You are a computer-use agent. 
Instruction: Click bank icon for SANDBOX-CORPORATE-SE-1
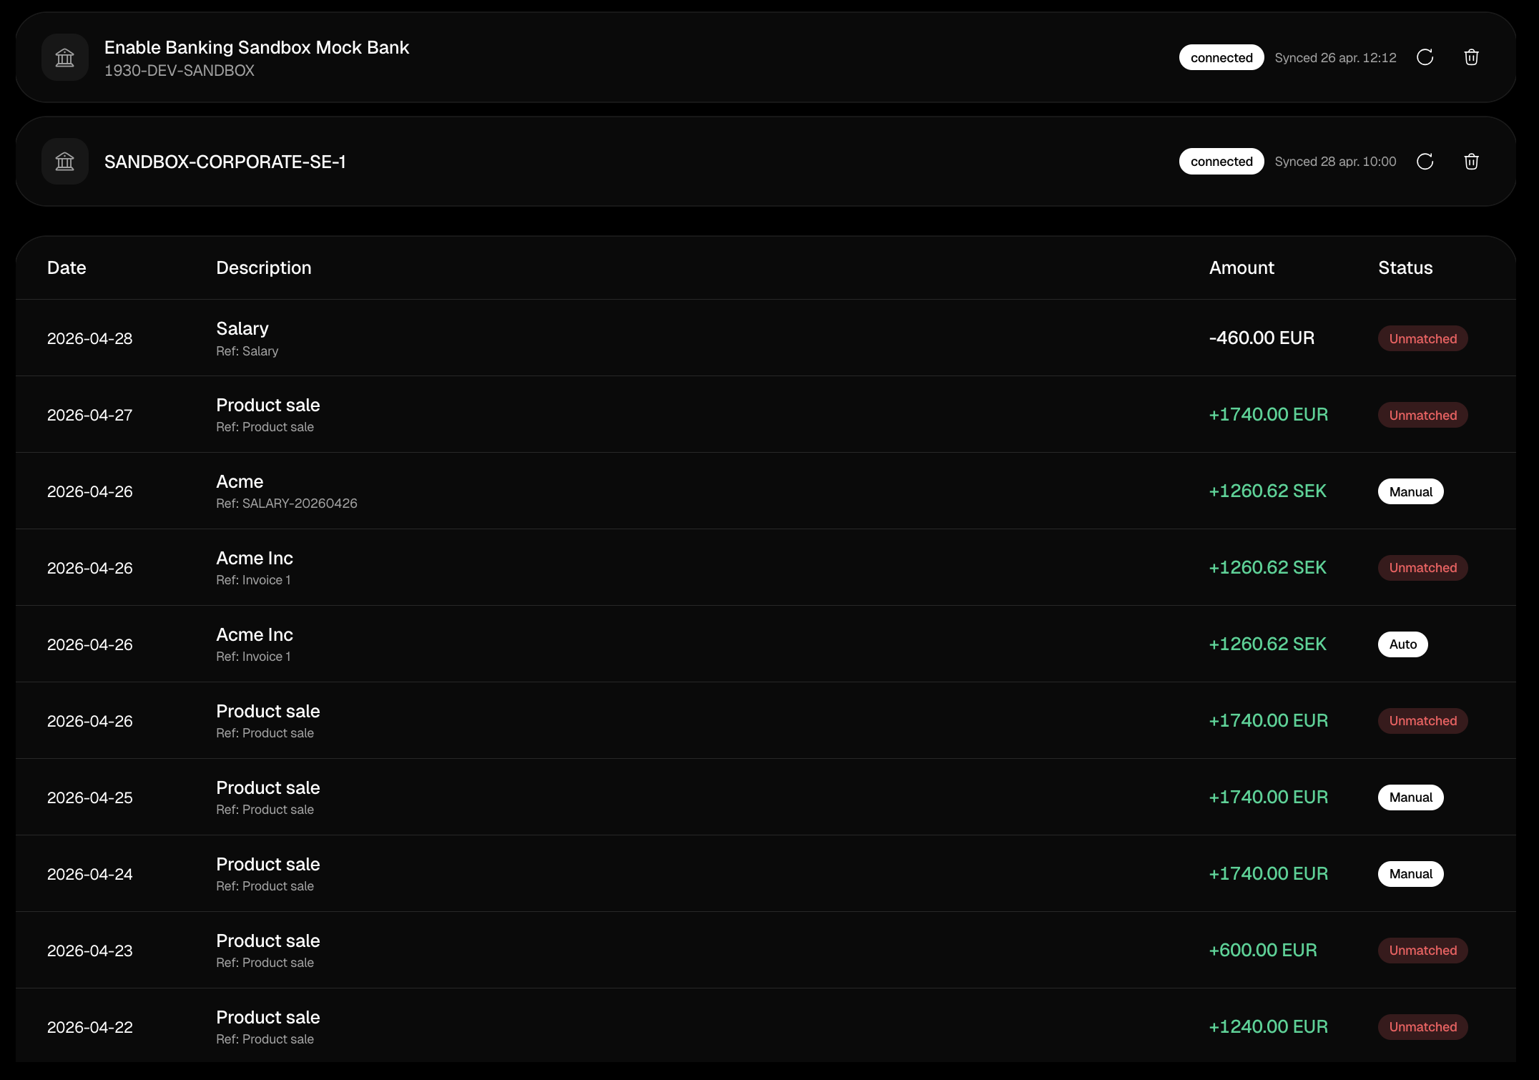(x=65, y=162)
